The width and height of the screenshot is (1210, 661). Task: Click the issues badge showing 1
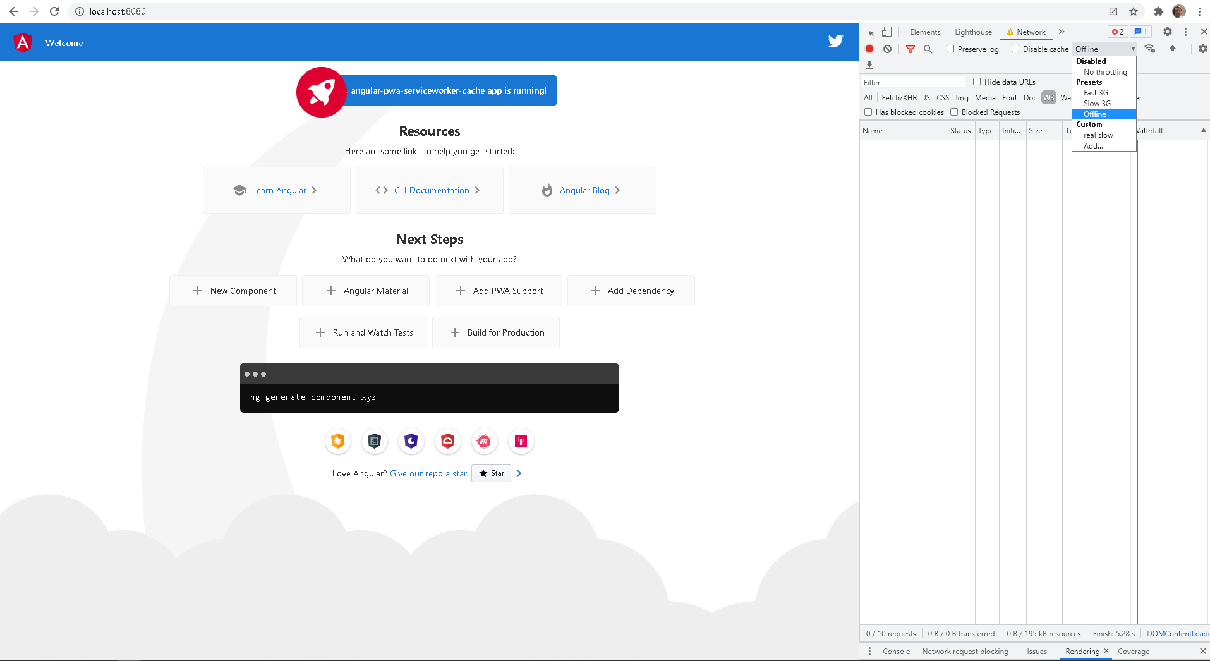coord(1140,32)
